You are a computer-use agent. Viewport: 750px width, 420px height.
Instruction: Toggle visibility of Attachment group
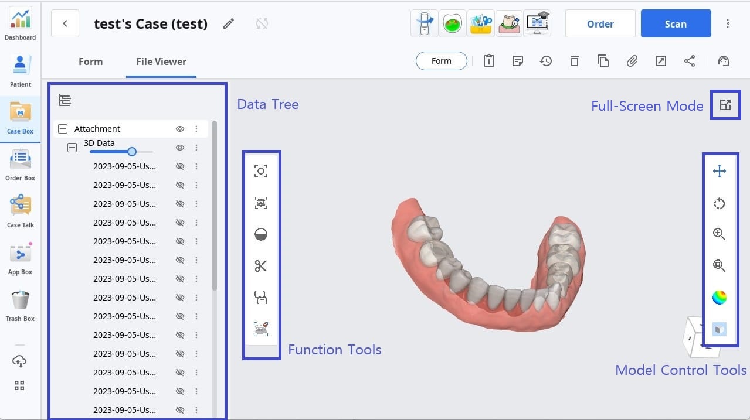tap(180, 129)
